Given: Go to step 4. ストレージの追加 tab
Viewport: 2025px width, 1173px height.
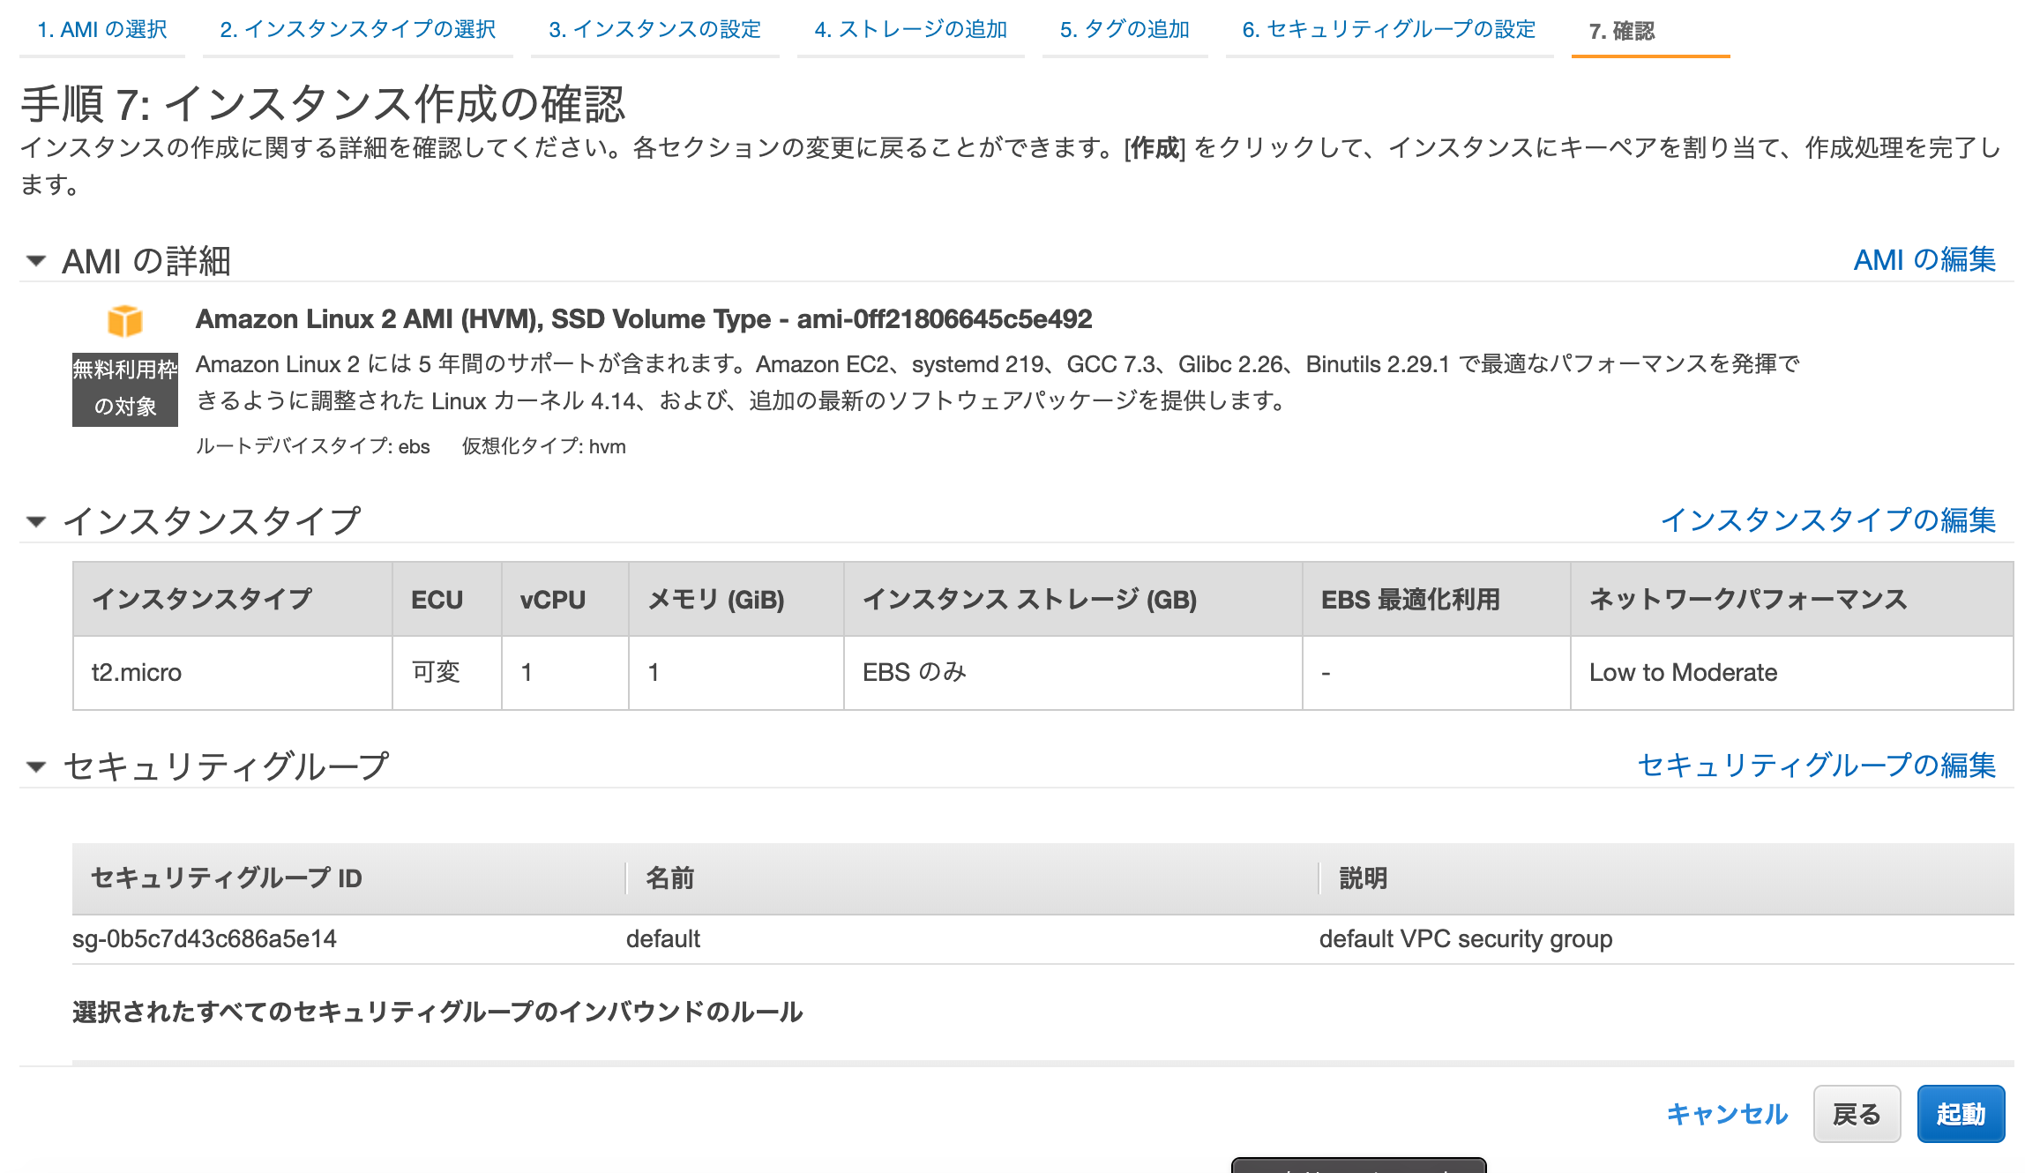Looking at the screenshot, I should click(x=911, y=30).
